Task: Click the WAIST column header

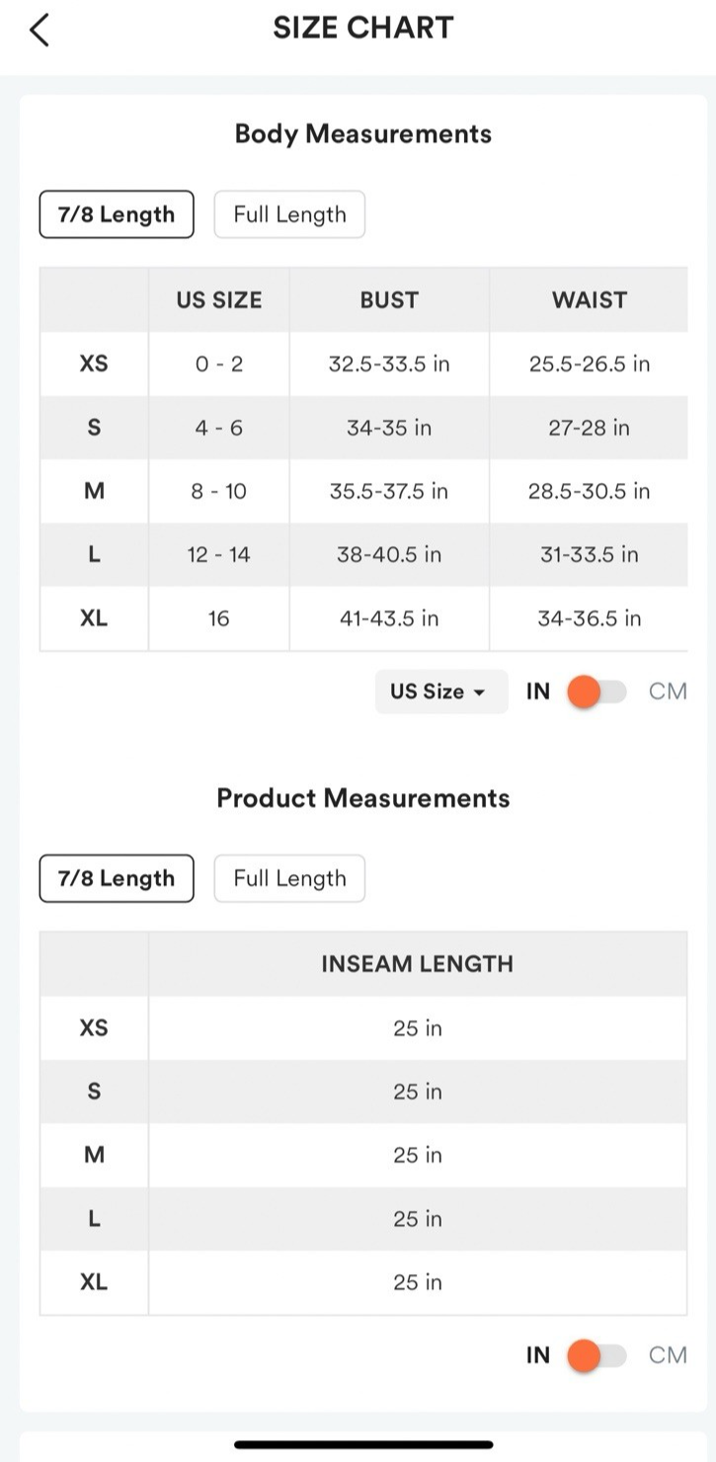Action: click(x=589, y=299)
